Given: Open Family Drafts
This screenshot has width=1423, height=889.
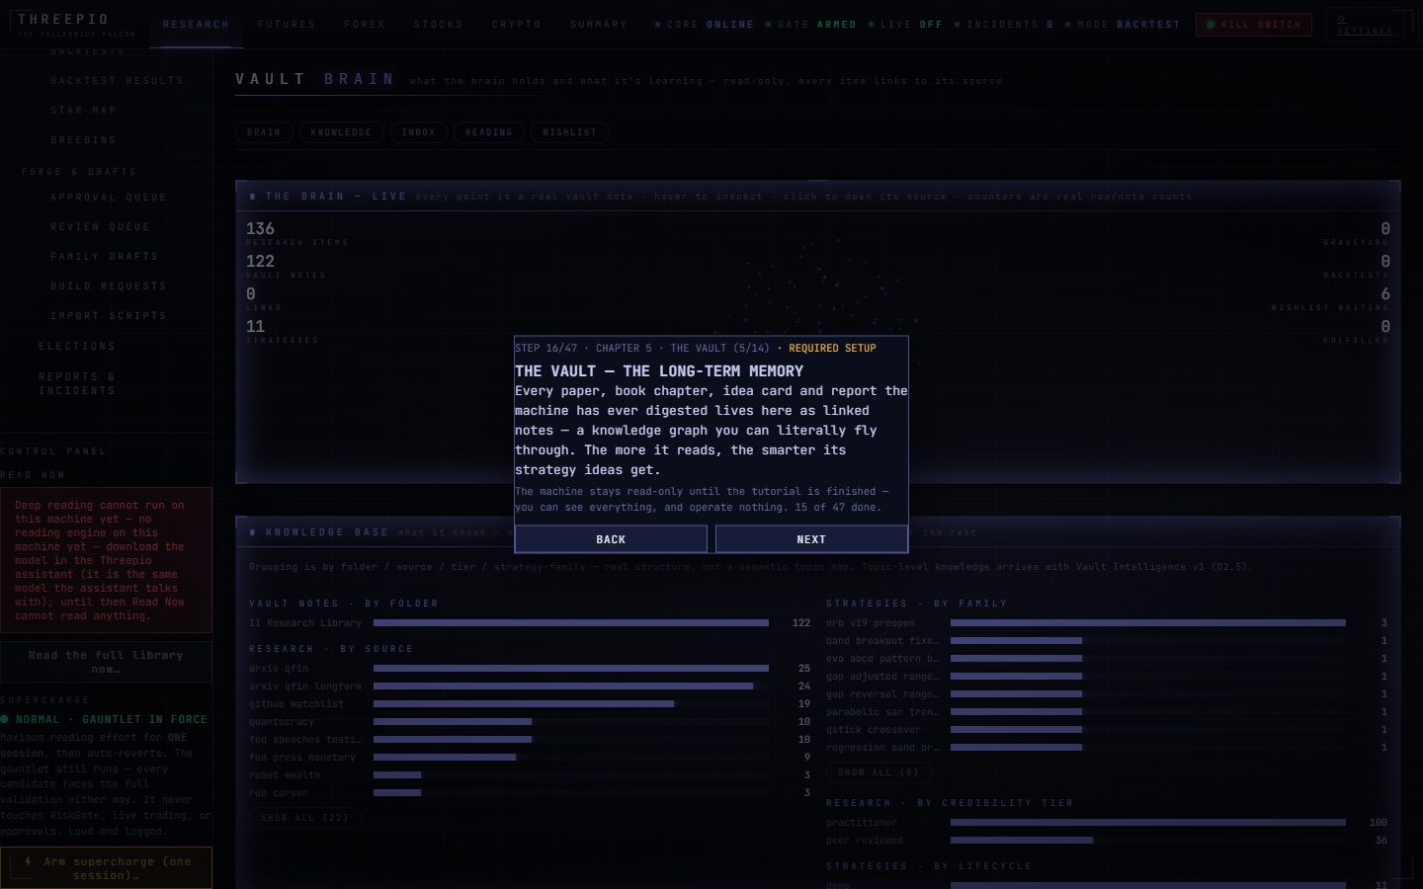Looking at the screenshot, I should (x=105, y=257).
